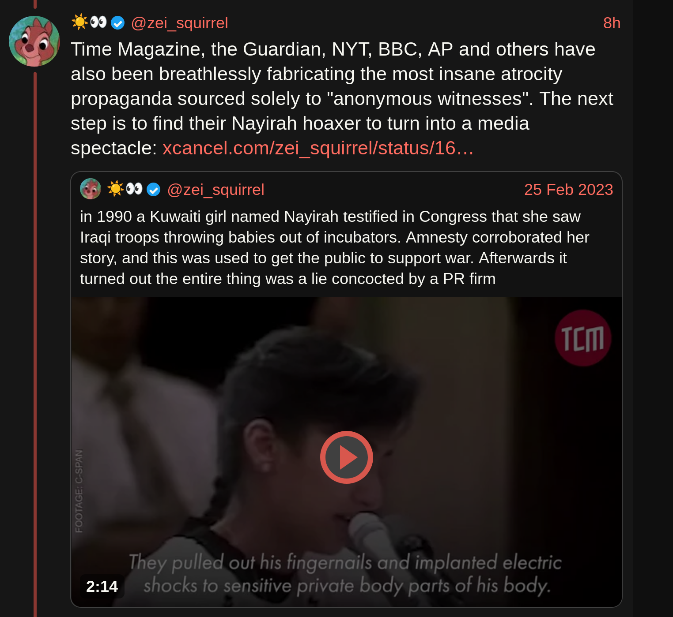This screenshot has height=617, width=673.
Task: Click the FOOTAGE: C-SPAN watermark on video
Action: tap(79, 491)
